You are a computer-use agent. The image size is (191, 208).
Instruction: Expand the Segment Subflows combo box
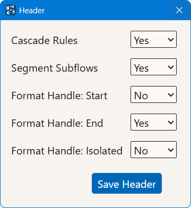153,67
